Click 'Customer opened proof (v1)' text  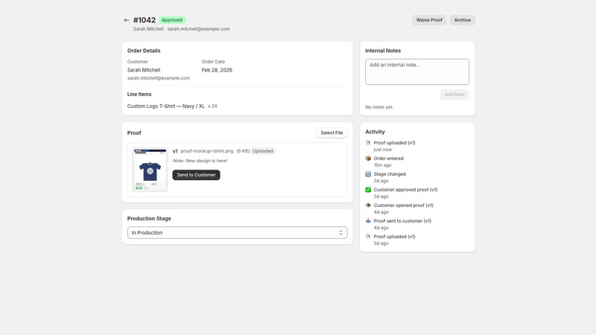click(403, 205)
